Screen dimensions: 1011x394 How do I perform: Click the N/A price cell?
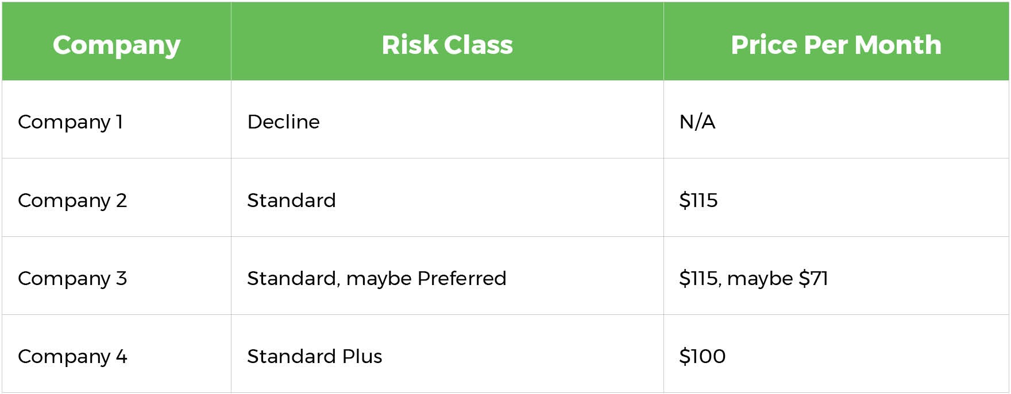[836, 119]
